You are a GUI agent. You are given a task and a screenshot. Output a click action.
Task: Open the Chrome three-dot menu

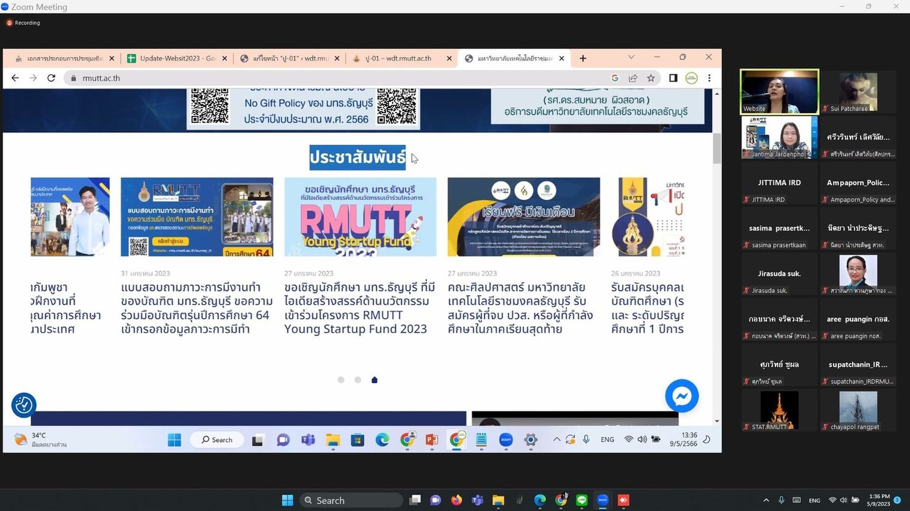tap(709, 78)
